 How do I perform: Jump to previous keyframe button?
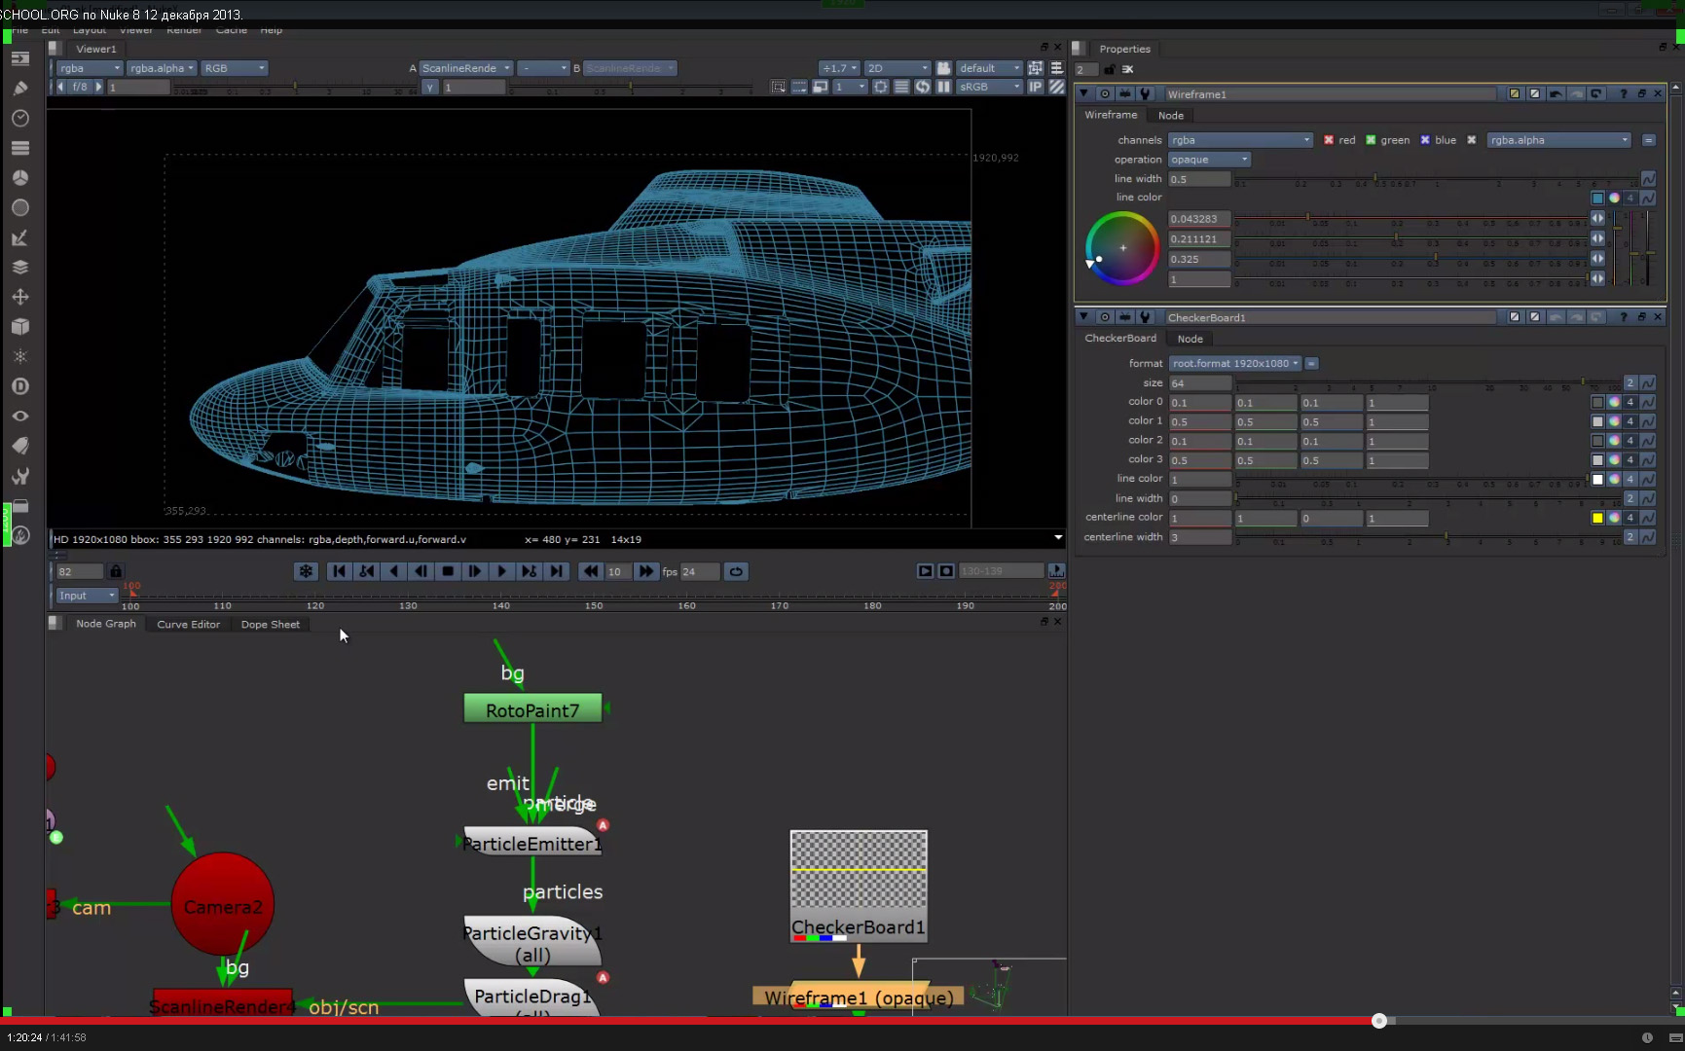[366, 571]
